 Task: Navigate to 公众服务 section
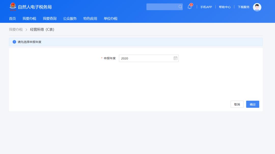point(70,18)
